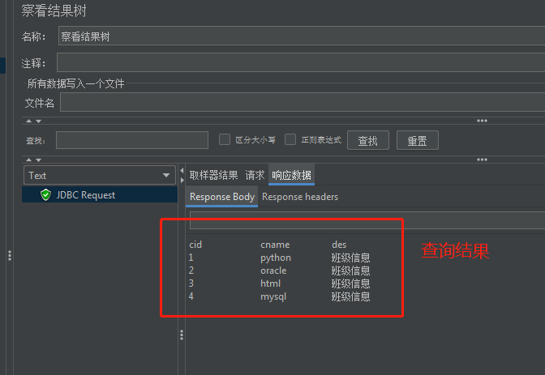The image size is (545, 375).
Task: Switch to the 取样器结果 tab
Action: pos(213,175)
